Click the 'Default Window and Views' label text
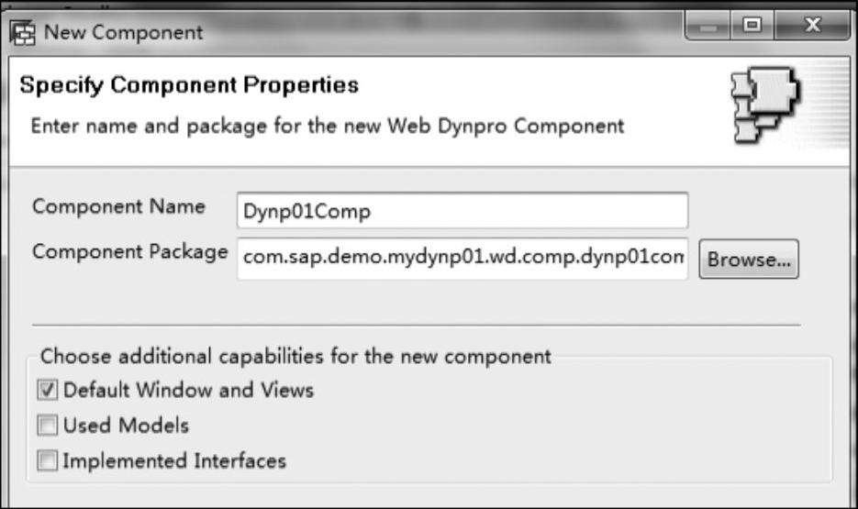This screenshot has height=509, width=858. tap(188, 391)
